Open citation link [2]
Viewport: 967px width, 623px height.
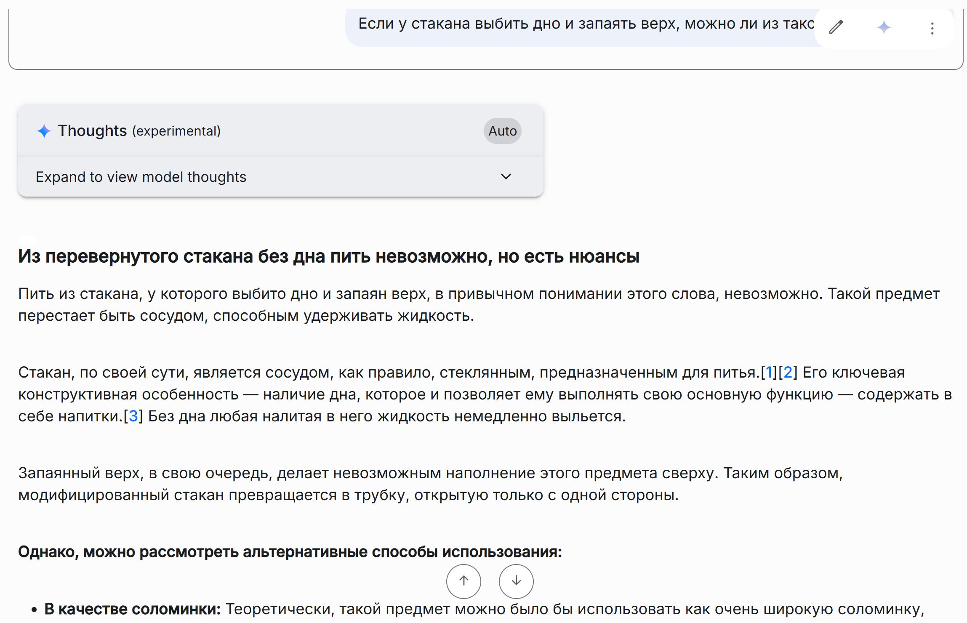787,373
